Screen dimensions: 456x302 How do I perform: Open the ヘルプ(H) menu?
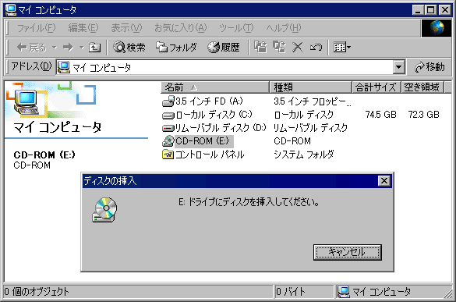click(x=284, y=28)
